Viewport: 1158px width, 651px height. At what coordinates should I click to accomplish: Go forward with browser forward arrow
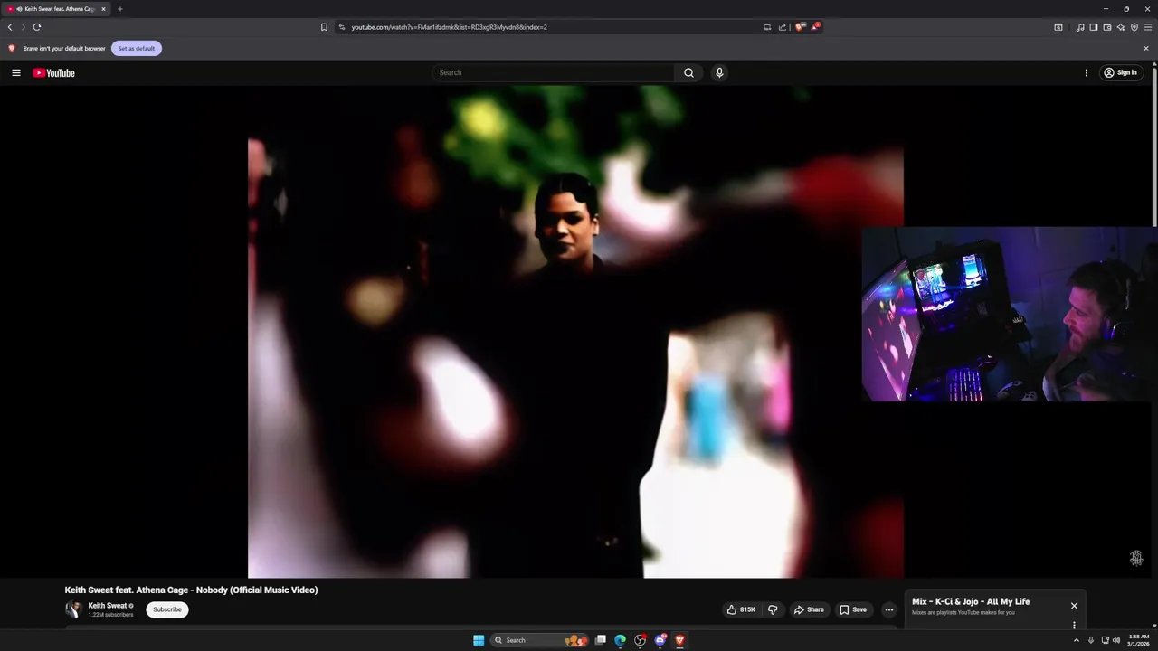point(24,27)
